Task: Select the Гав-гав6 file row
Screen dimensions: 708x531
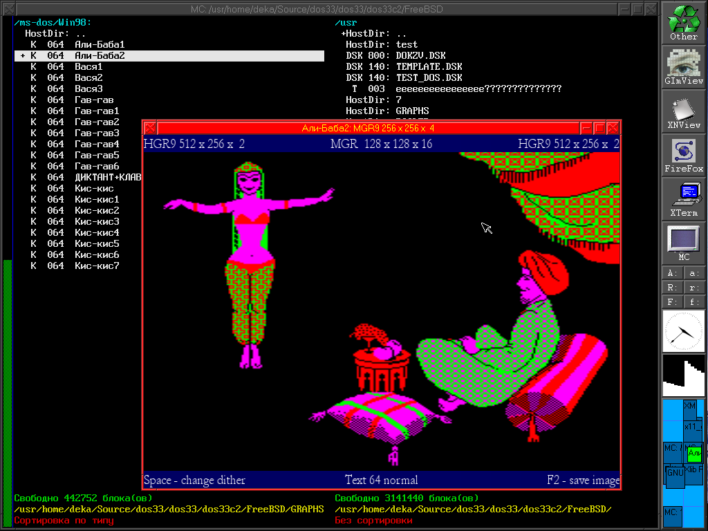Action: click(x=78, y=166)
